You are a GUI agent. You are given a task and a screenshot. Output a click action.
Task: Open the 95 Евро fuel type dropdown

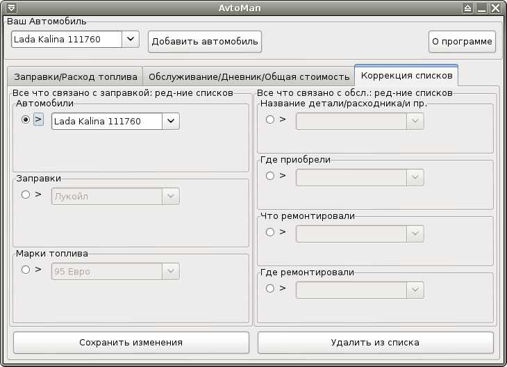click(x=171, y=271)
